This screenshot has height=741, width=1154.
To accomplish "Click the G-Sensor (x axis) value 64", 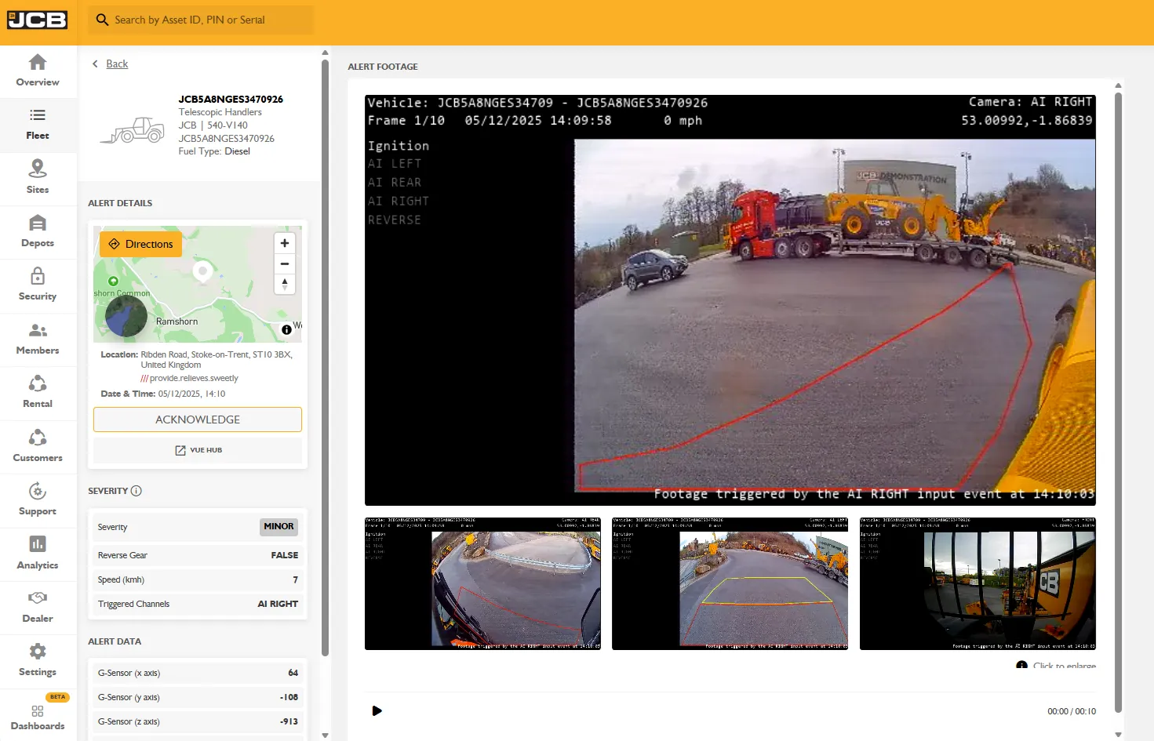I will (293, 673).
